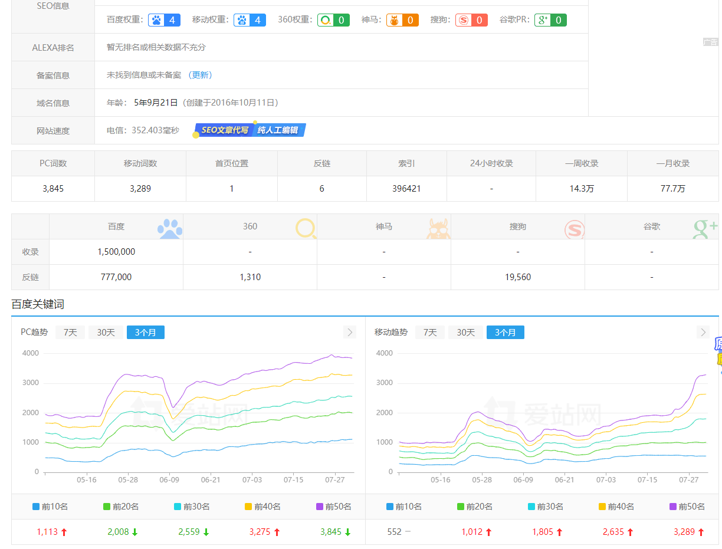Click the 360 magnifier icon in table header
722x549 pixels.
[x=306, y=228]
